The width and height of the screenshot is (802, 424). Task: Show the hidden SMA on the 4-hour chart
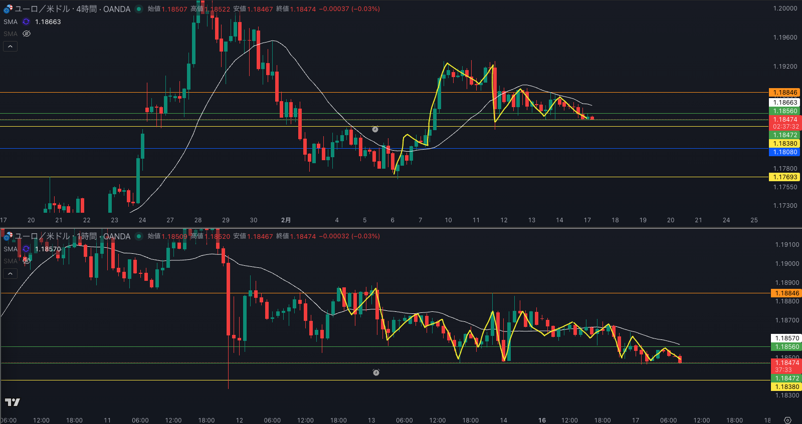click(x=27, y=34)
